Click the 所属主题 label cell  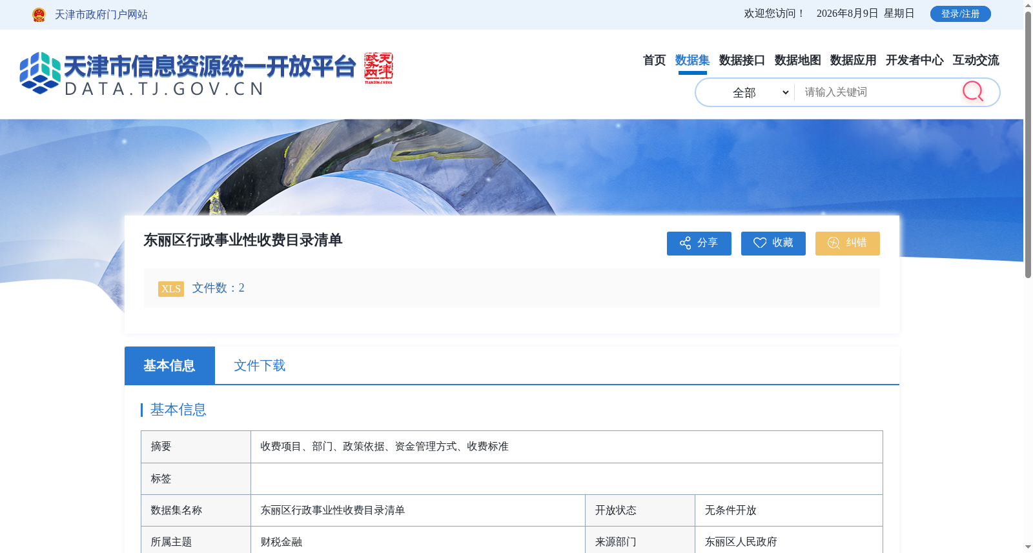click(196, 541)
